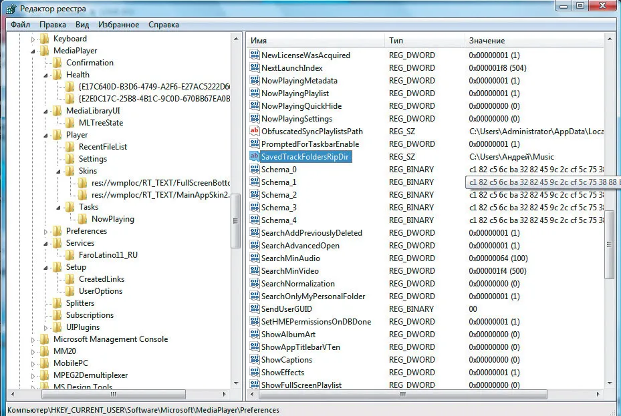Expand the Microsoft Management Console node
Screen dimensions: 621x416
pyautogui.click(x=33, y=339)
